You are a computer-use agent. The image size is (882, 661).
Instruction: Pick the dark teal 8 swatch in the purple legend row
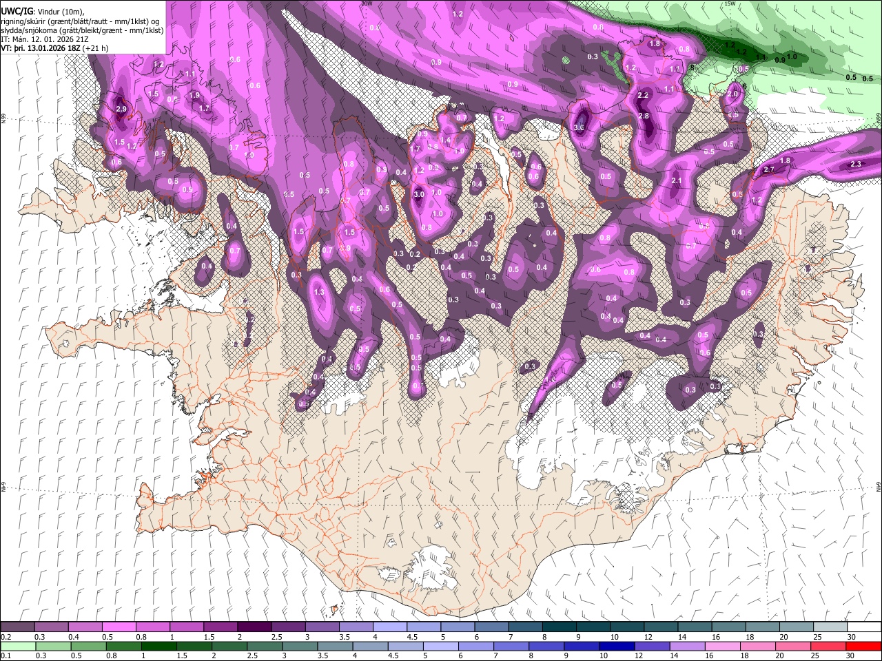(x=559, y=627)
